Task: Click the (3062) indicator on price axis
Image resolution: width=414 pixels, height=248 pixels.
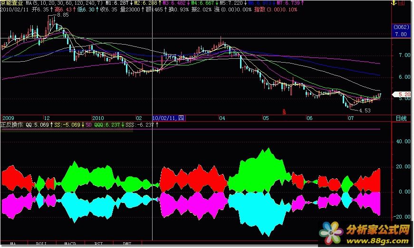Action: [x=401, y=27]
